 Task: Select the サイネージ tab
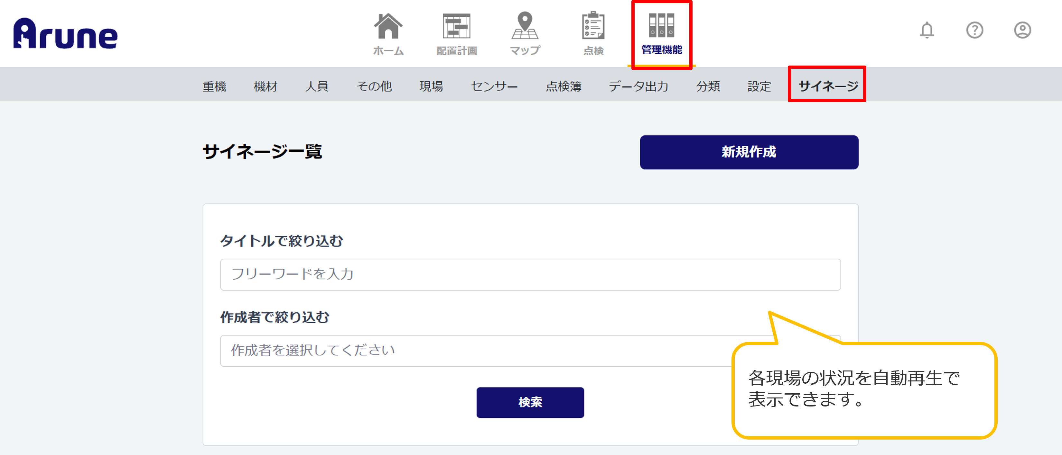pos(828,86)
